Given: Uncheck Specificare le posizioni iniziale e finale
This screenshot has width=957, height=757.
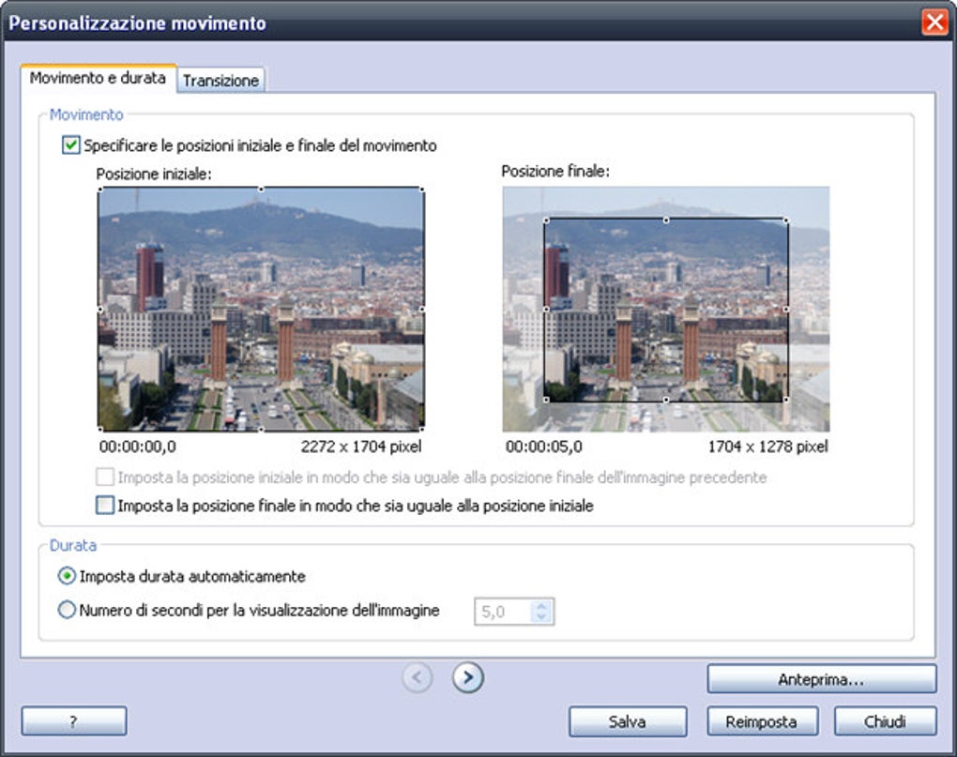Looking at the screenshot, I should 70,145.
